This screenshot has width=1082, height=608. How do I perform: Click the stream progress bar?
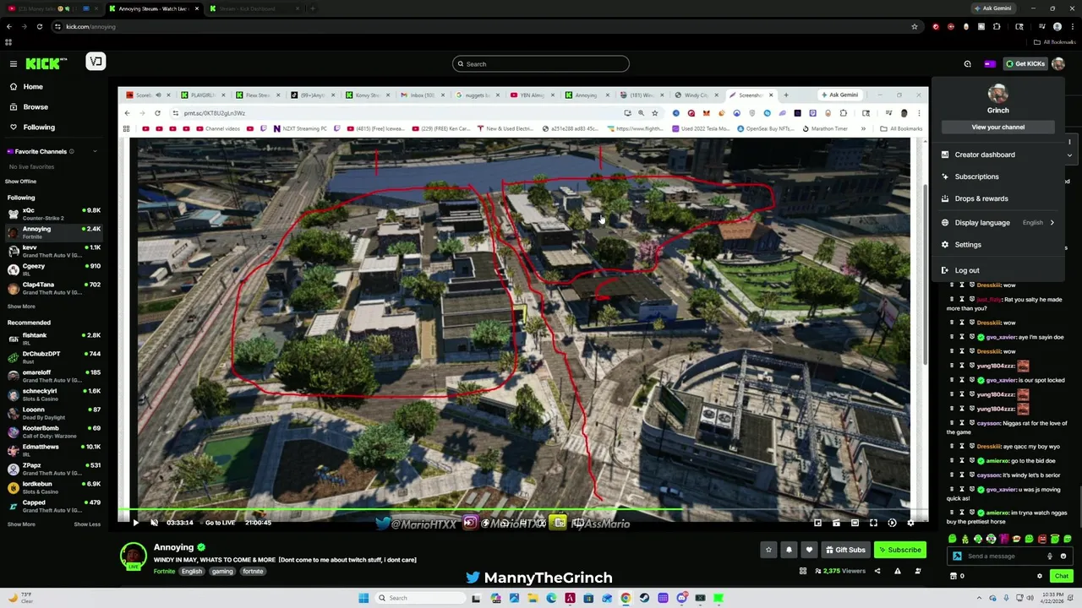(523, 510)
